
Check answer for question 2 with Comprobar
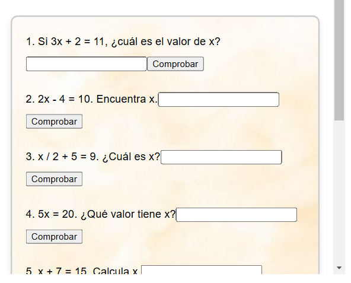tap(54, 122)
